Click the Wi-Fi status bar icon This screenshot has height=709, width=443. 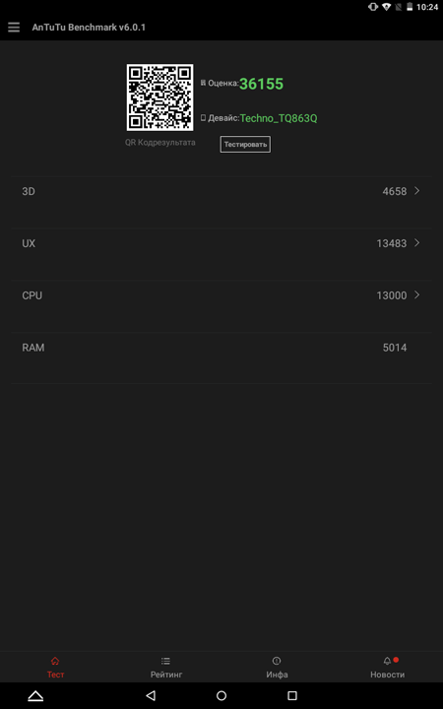[x=386, y=7]
